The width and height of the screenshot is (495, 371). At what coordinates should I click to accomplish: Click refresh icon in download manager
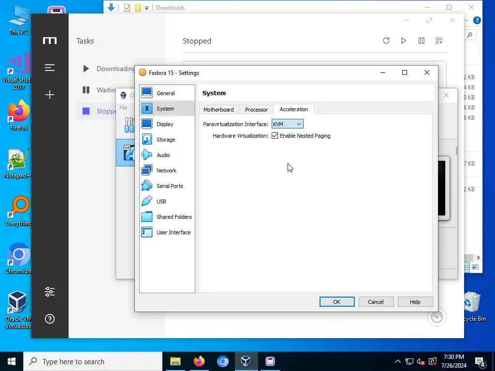tap(386, 41)
